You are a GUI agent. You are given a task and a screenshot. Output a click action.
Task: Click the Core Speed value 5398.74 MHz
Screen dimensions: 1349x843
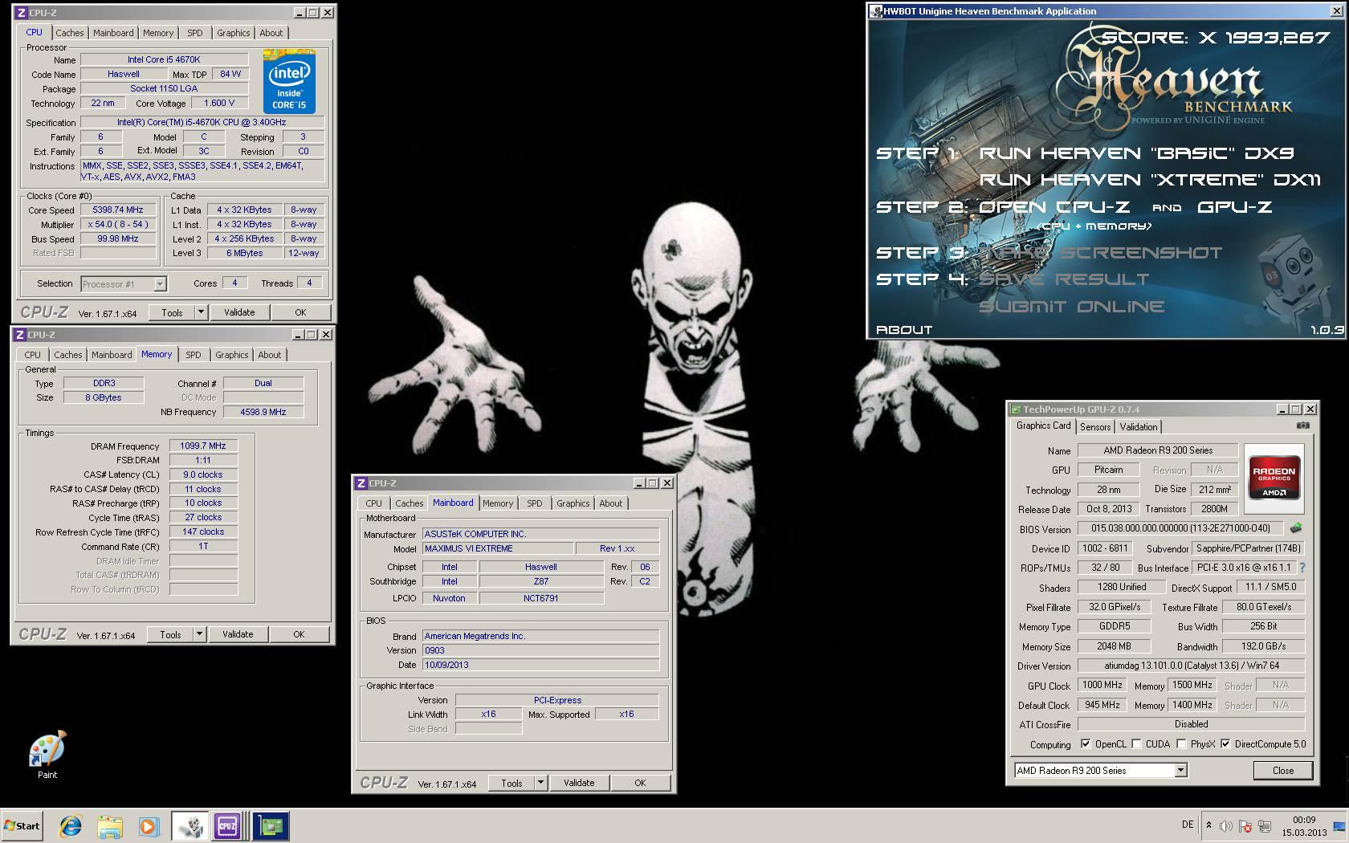point(118,210)
